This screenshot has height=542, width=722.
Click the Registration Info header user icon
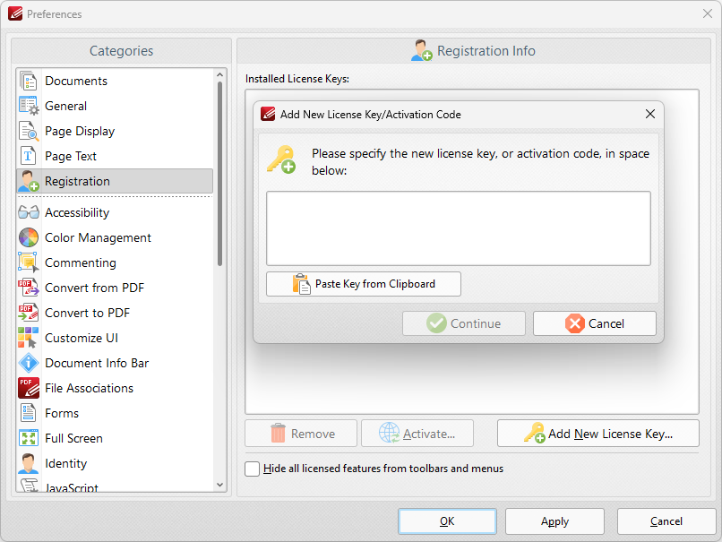(x=421, y=51)
